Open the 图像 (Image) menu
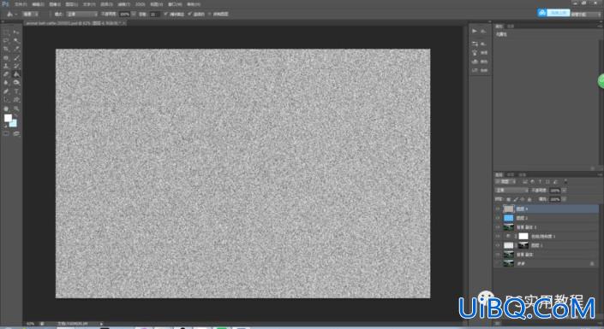The width and height of the screenshot is (604, 329). click(55, 4)
